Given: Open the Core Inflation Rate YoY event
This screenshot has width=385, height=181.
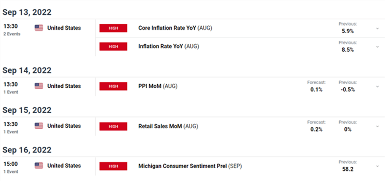Looking at the screenshot, I should (175, 28).
